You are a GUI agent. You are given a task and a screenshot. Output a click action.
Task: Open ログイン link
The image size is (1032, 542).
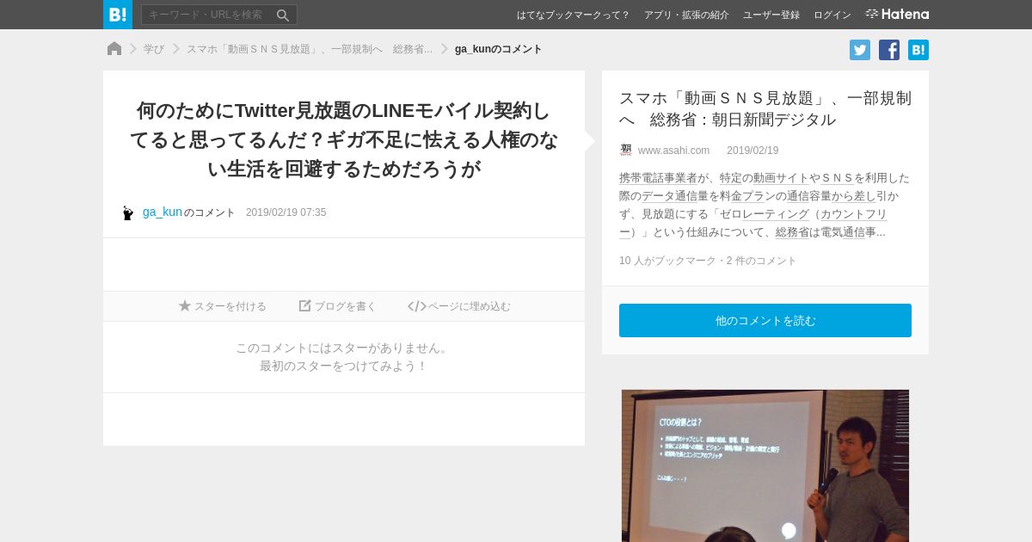click(x=832, y=15)
